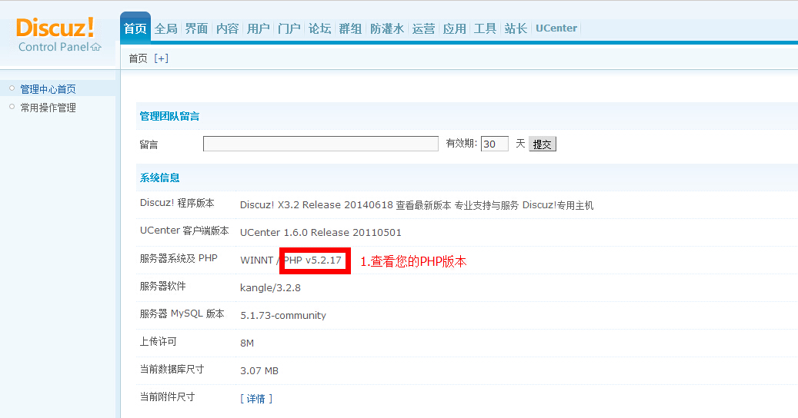Image resolution: width=798 pixels, height=418 pixels.
Task: Click the WINNT operating system text
Action: click(x=256, y=260)
